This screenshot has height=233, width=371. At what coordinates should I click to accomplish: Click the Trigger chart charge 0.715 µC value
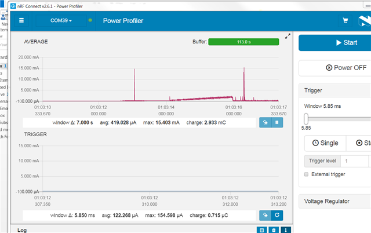point(209,215)
